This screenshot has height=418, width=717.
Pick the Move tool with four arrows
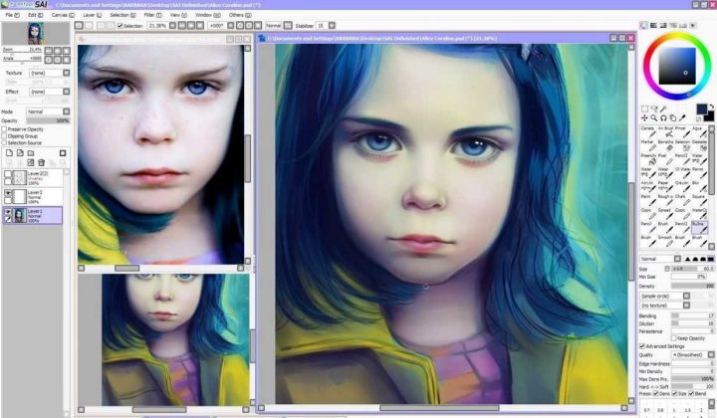point(644,117)
